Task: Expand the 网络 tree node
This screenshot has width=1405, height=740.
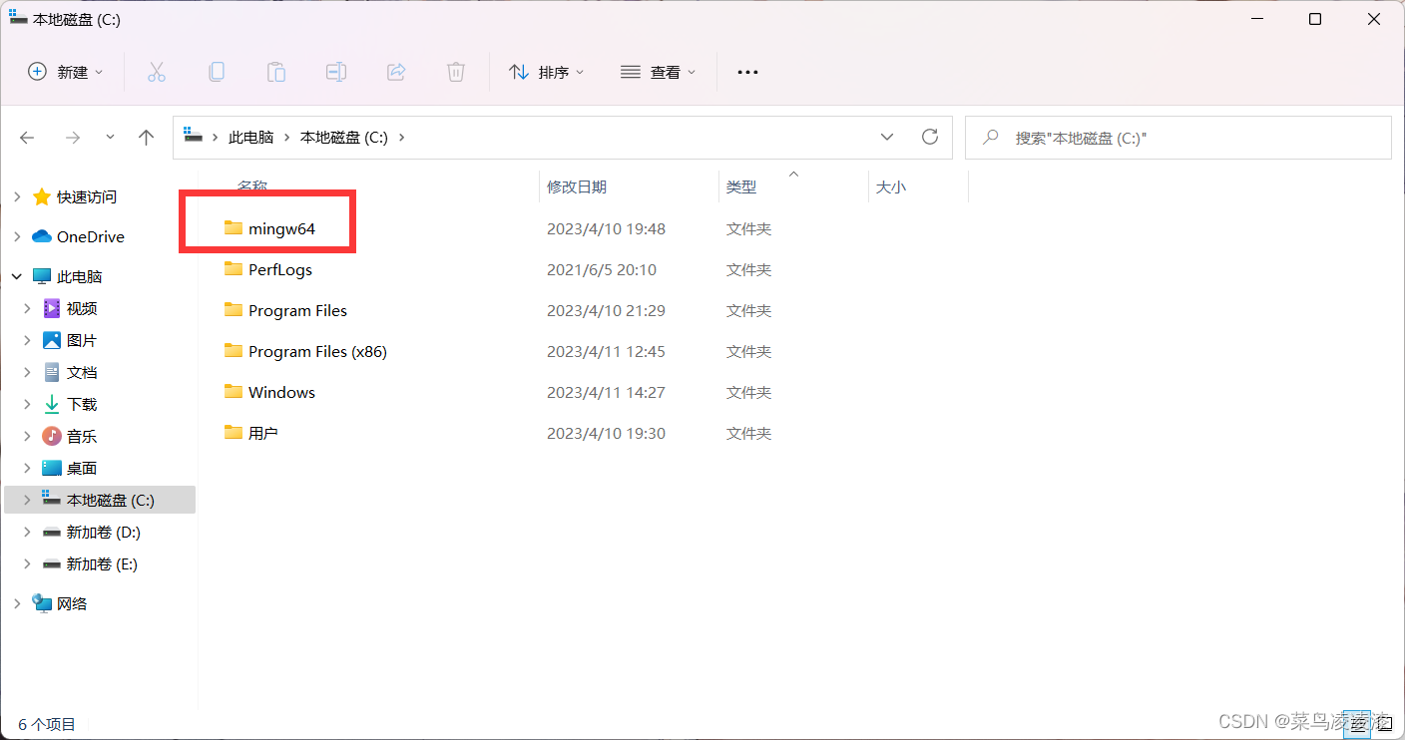Action: (17, 604)
